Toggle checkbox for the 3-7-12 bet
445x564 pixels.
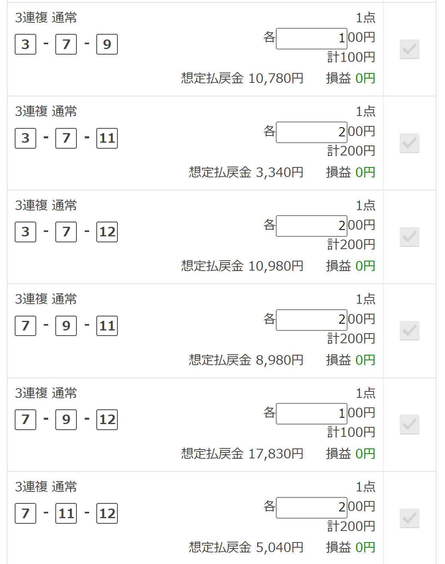[x=409, y=237]
